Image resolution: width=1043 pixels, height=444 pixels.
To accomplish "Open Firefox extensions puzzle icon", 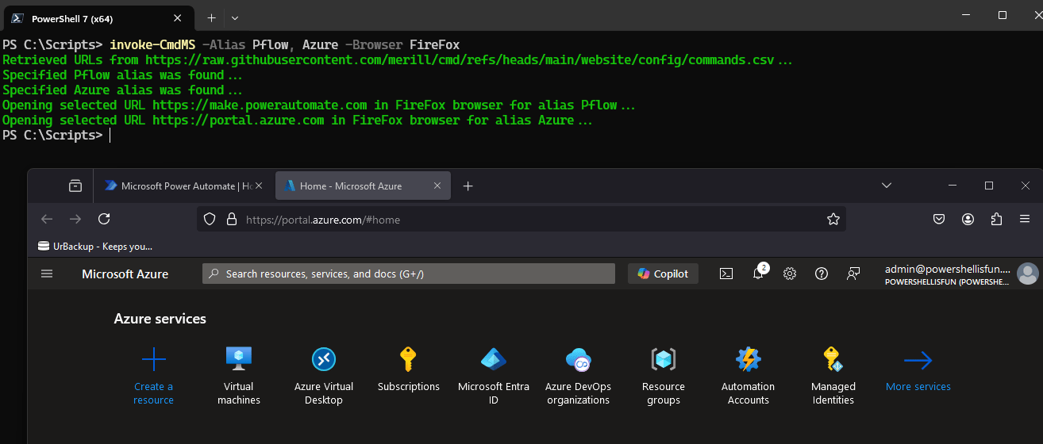I will pos(996,219).
